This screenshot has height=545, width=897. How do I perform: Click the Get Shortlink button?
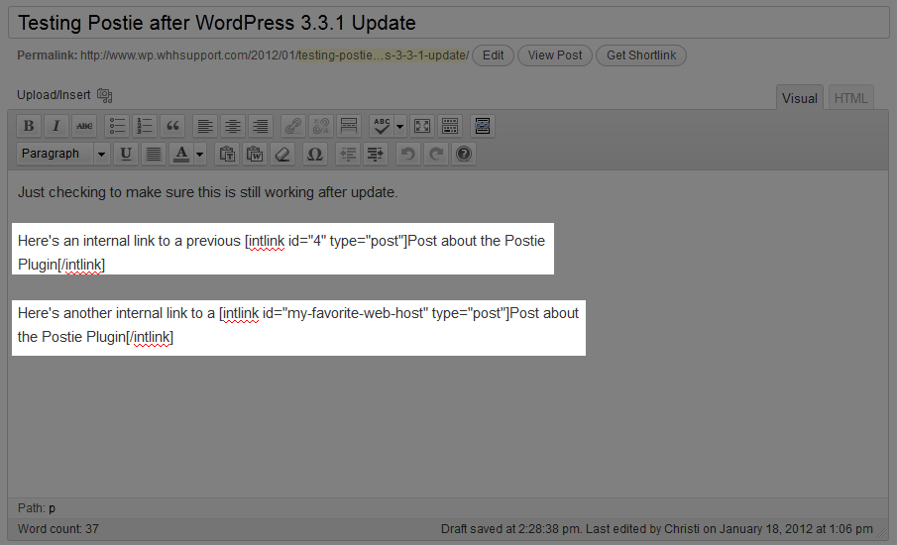(640, 55)
